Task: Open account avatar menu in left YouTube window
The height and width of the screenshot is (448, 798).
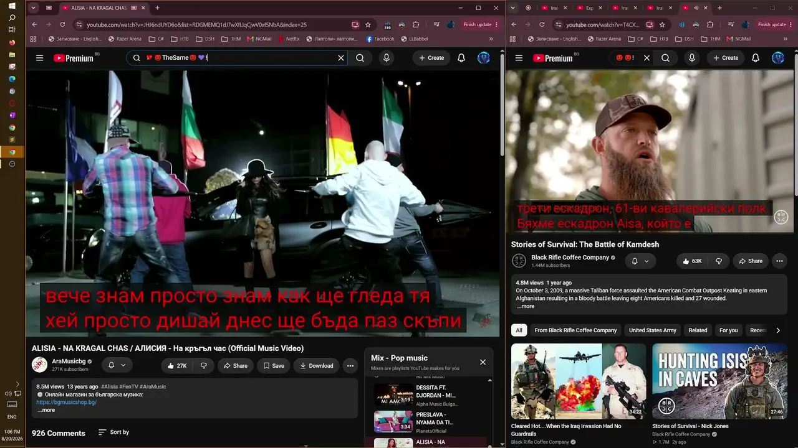Action: point(484,58)
